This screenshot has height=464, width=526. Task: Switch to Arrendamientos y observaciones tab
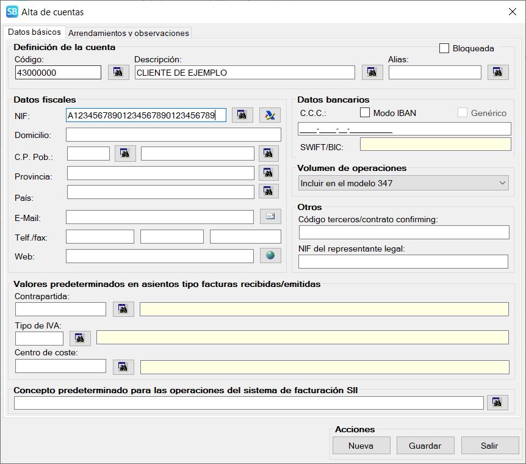click(x=129, y=33)
